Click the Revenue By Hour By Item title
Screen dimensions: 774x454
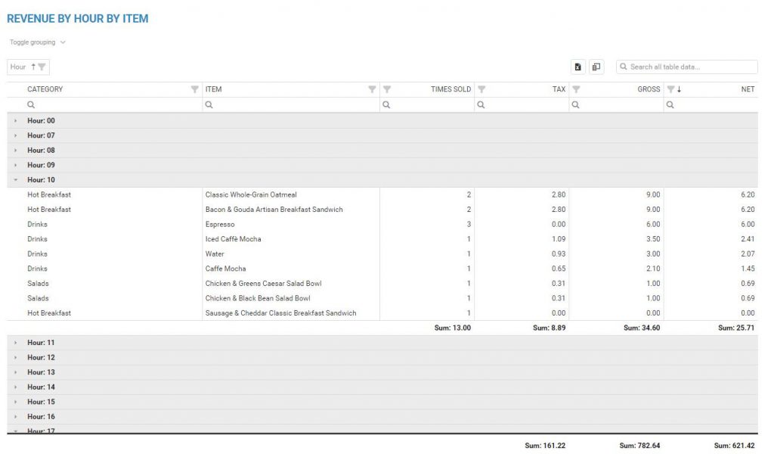(78, 19)
